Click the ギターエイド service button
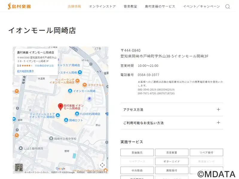 (171, 161)
